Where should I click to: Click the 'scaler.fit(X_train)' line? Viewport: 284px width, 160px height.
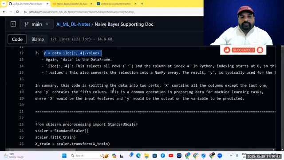pos(55,137)
